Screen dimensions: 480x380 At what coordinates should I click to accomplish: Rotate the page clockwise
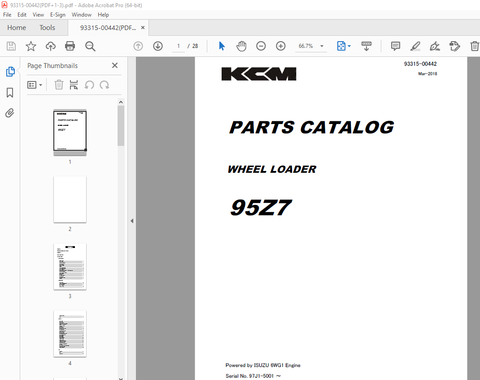[105, 85]
